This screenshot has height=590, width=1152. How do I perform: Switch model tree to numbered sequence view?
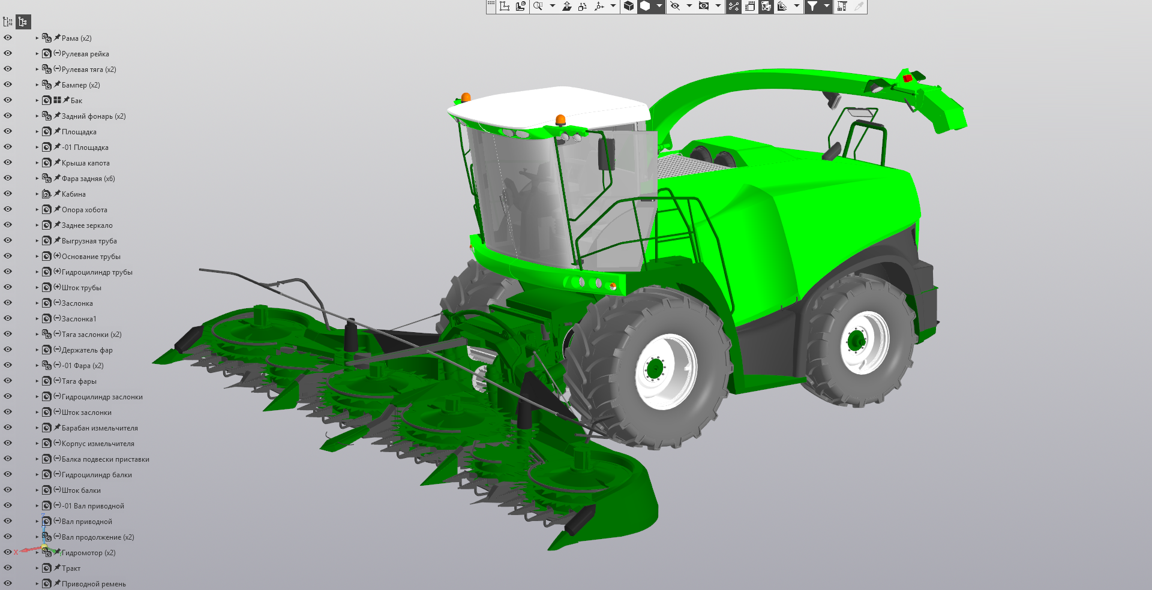[8, 22]
